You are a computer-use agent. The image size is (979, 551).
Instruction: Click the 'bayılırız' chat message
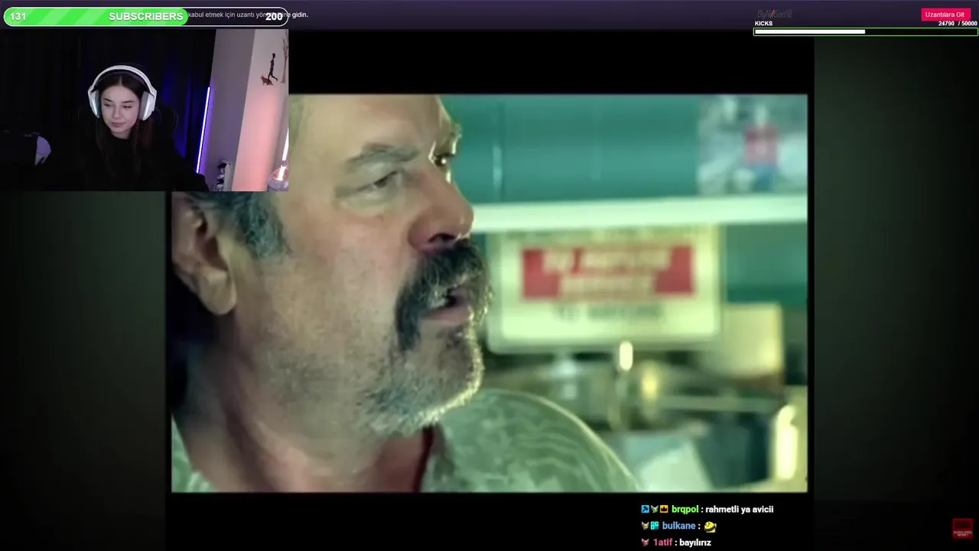point(695,543)
